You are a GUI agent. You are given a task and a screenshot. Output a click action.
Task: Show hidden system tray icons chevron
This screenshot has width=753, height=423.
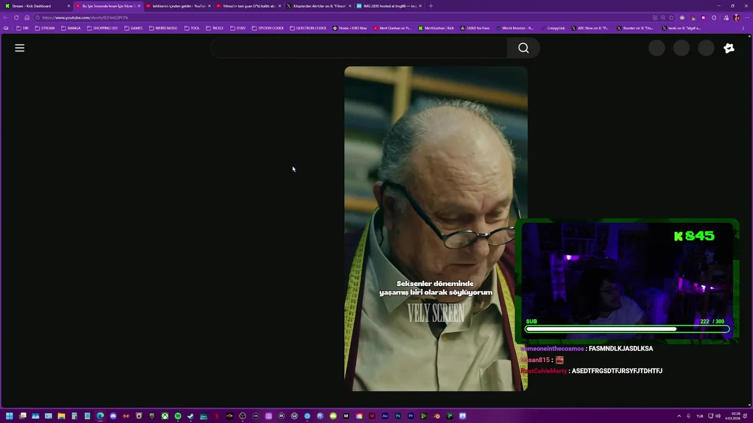pos(679,416)
